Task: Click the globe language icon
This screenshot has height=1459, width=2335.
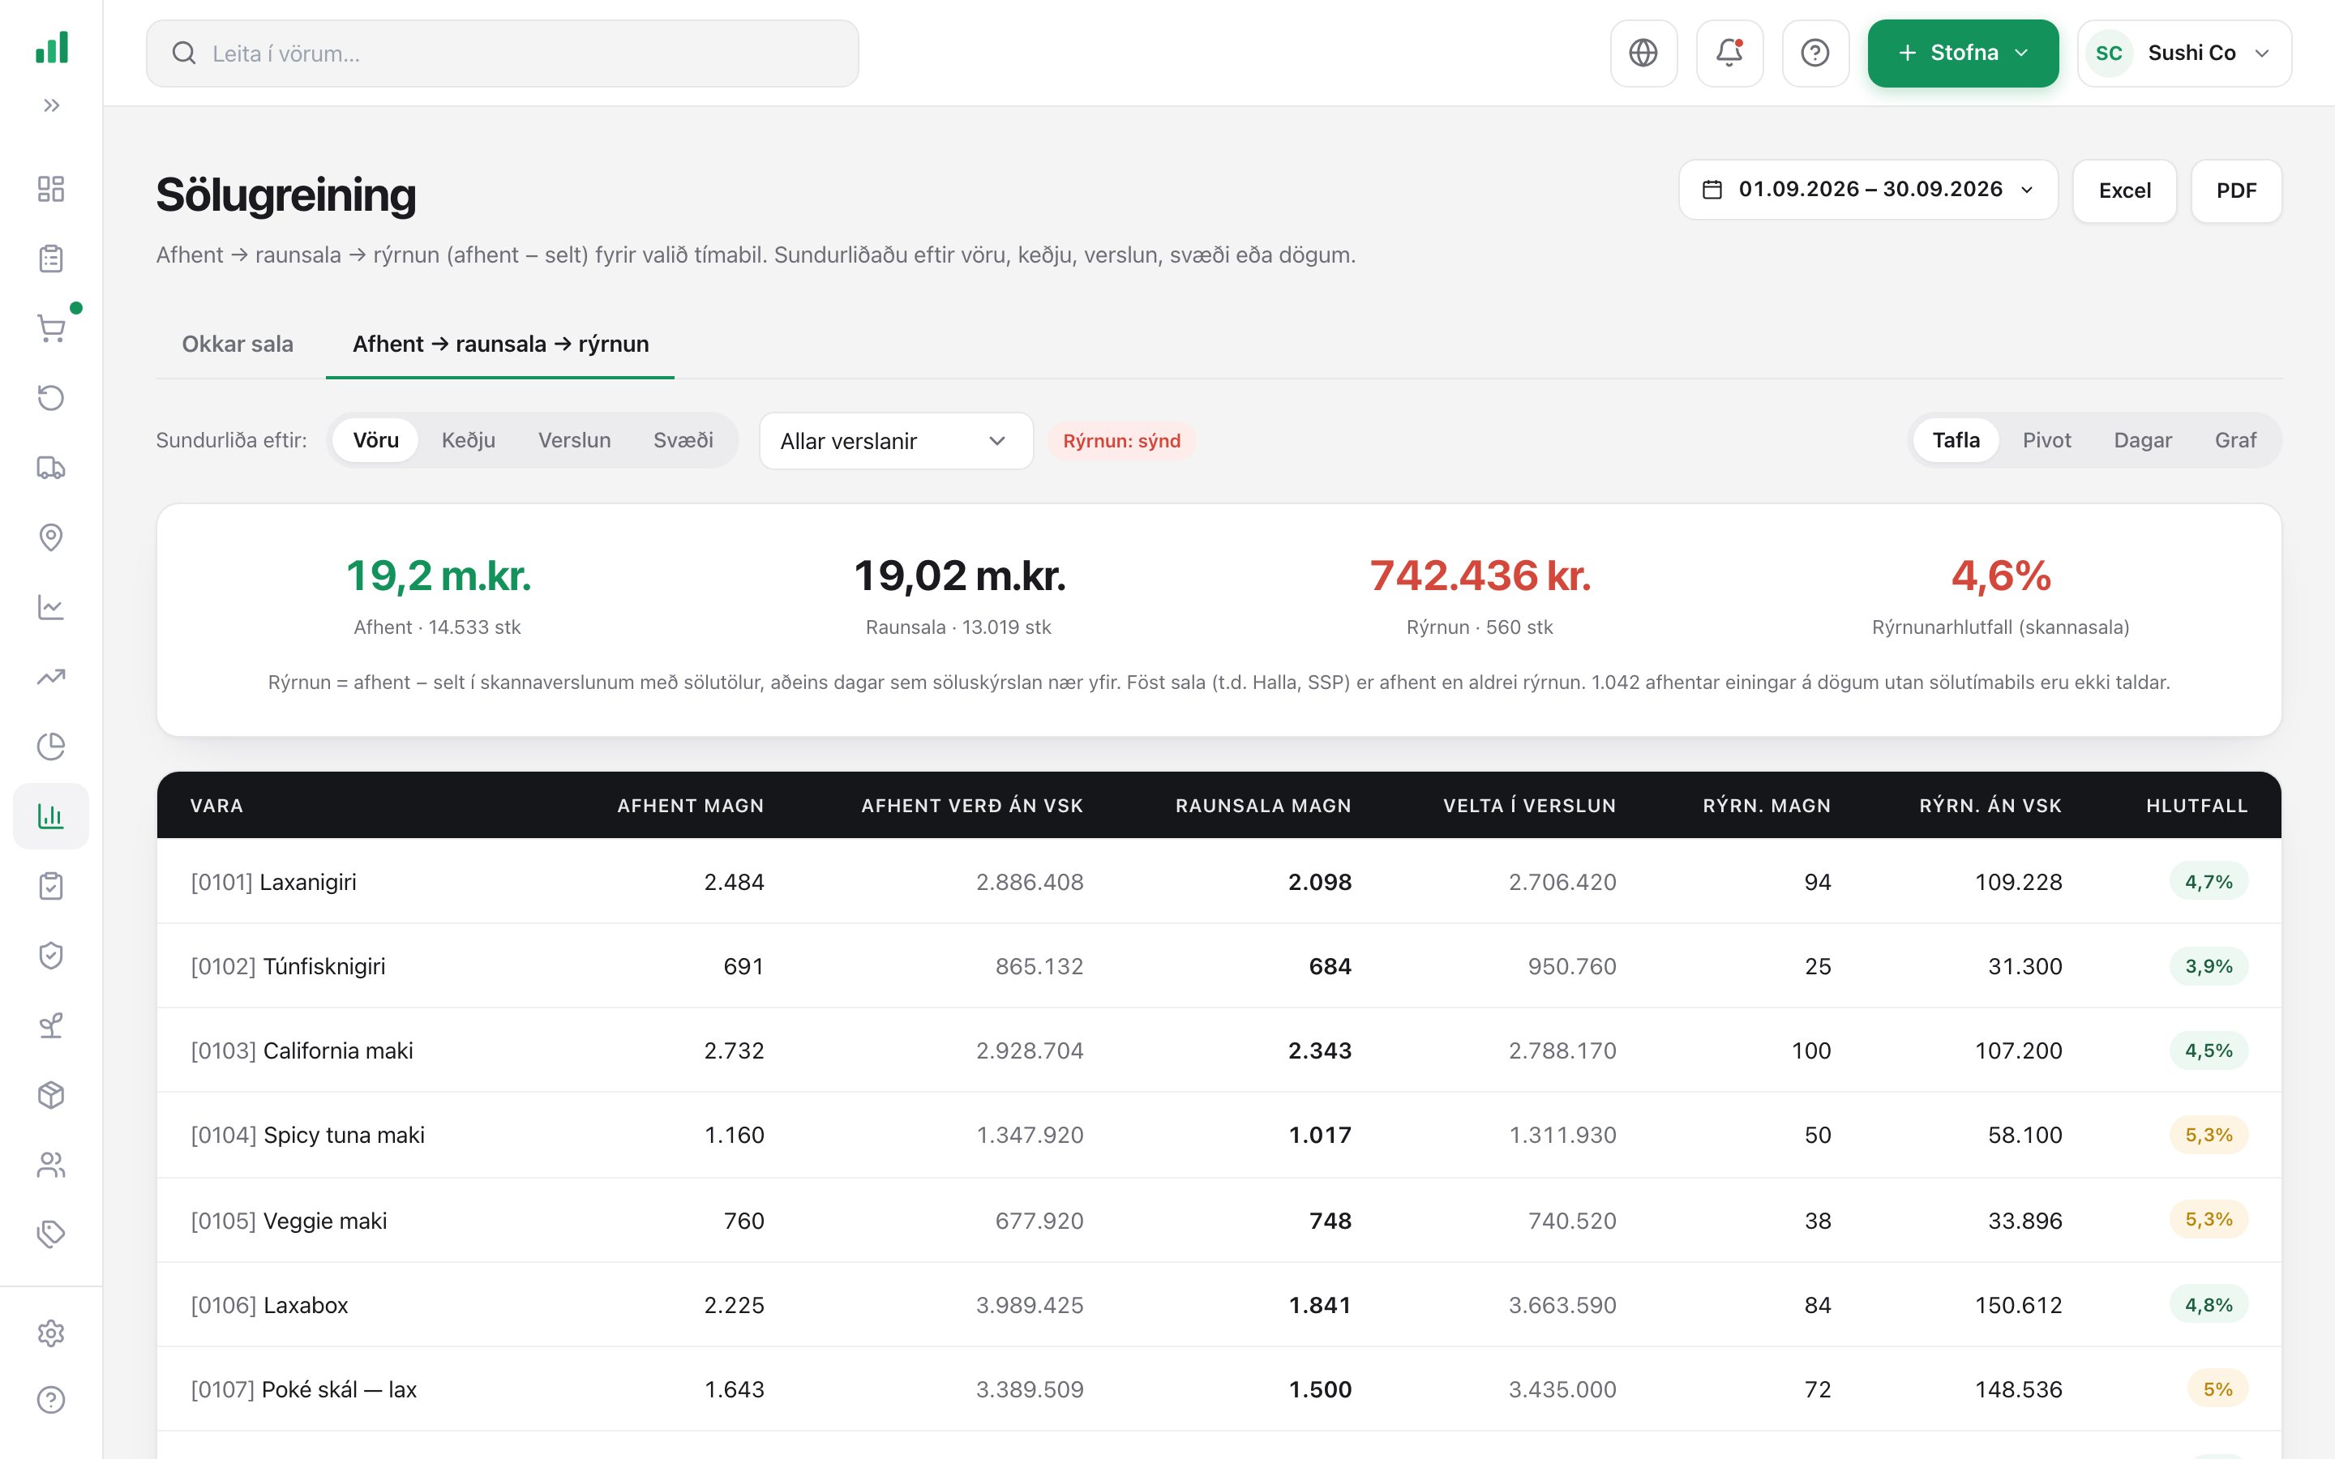Action: [x=1643, y=53]
